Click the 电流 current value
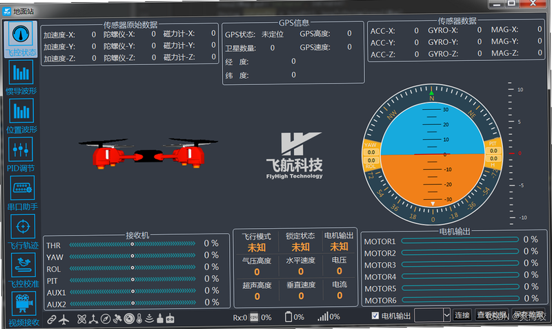This screenshot has height=329, width=552. tap(339, 296)
